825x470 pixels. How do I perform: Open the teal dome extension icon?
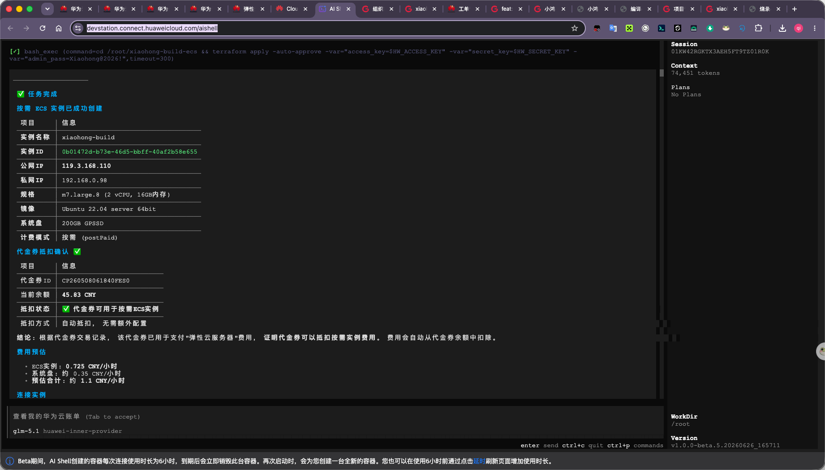[x=694, y=28]
